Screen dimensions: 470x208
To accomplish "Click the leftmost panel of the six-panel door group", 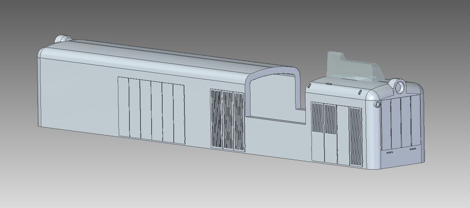I will click(x=123, y=107).
